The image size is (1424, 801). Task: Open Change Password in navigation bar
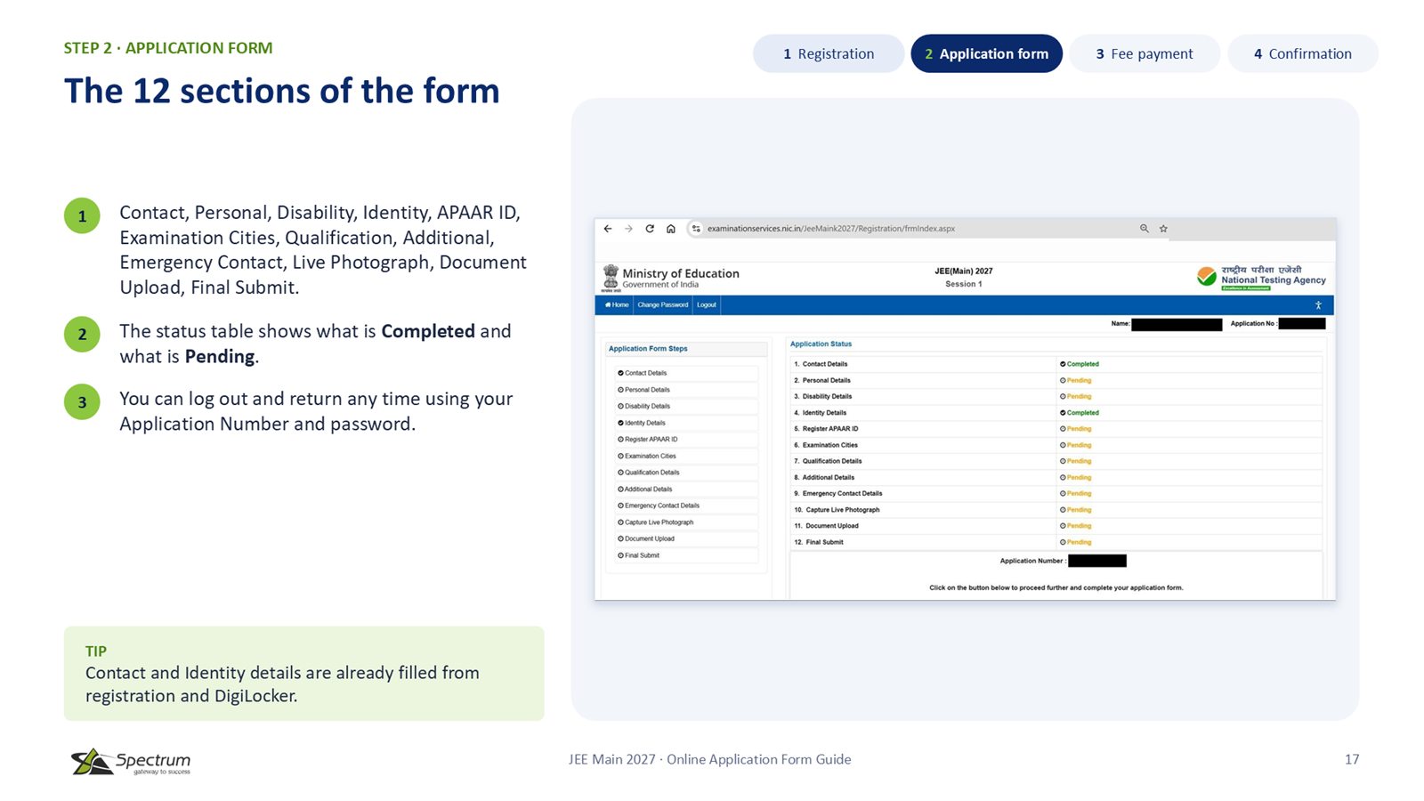point(663,305)
